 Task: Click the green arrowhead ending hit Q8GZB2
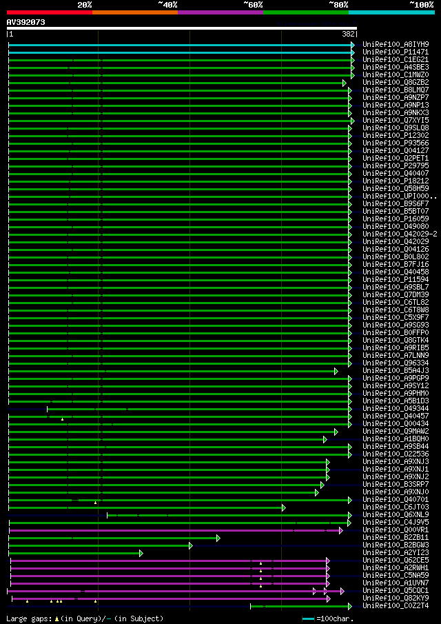pyautogui.click(x=345, y=83)
